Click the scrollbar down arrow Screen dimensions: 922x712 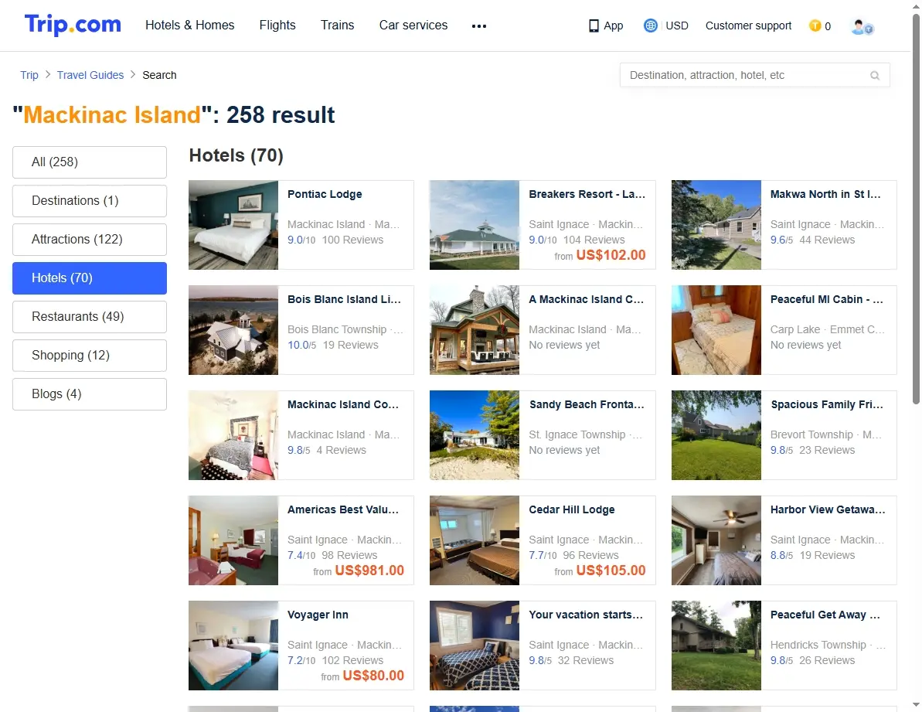click(916, 704)
